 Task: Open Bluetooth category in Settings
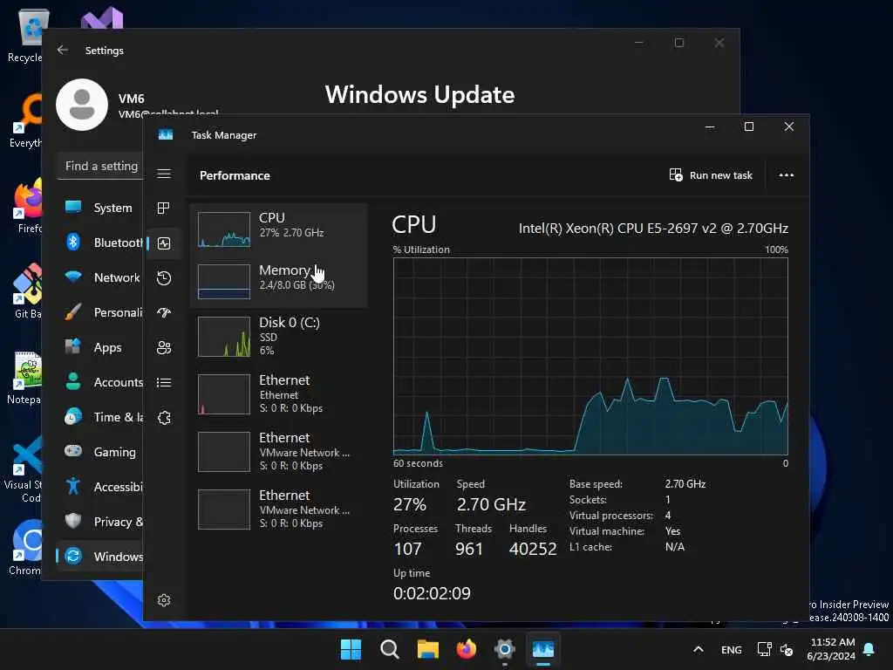click(100, 243)
